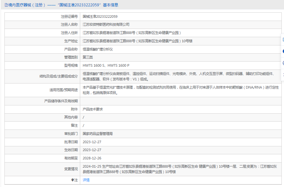The image size is (284, 187).
Task: Click the 审批部门 label
Action: pos(71,134)
